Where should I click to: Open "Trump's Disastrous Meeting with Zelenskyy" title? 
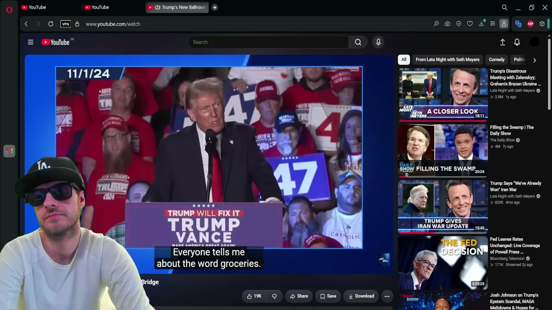click(x=515, y=77)
